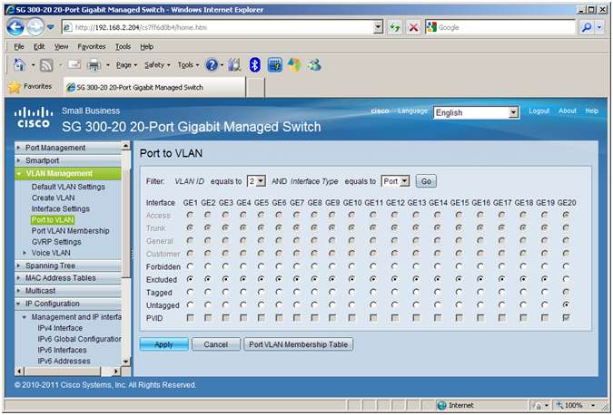Click sidebar horizontal scrollbar right arrow
Viewport: 613px width, 415px height.
115,371
